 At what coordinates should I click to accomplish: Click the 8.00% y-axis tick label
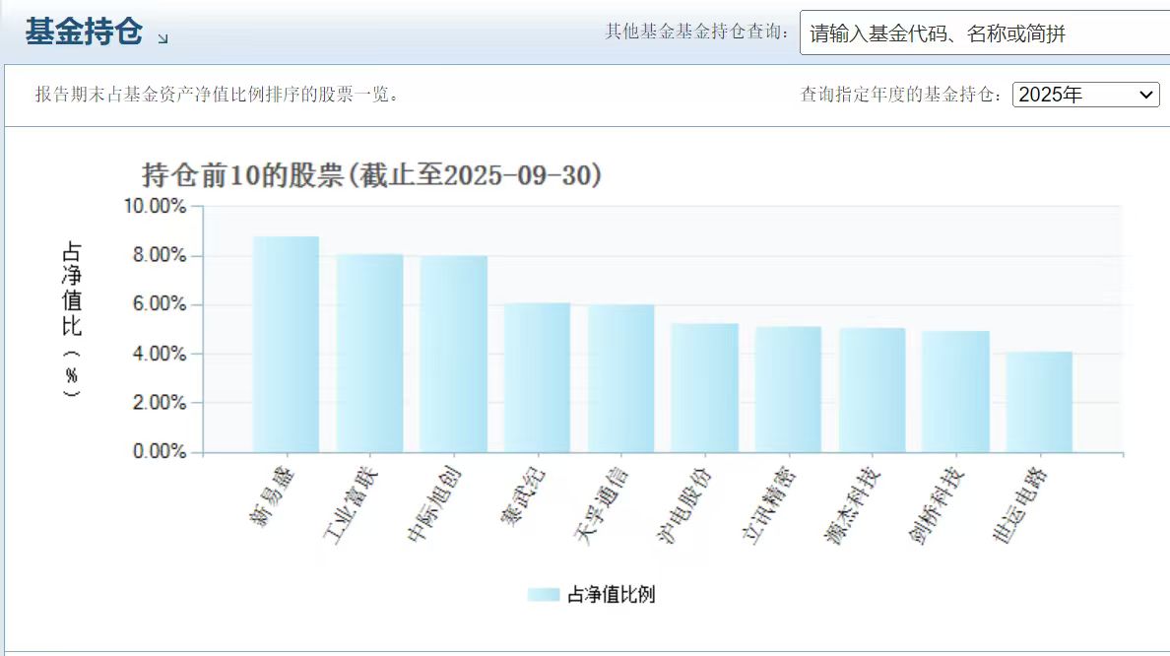tap(159, 255)
